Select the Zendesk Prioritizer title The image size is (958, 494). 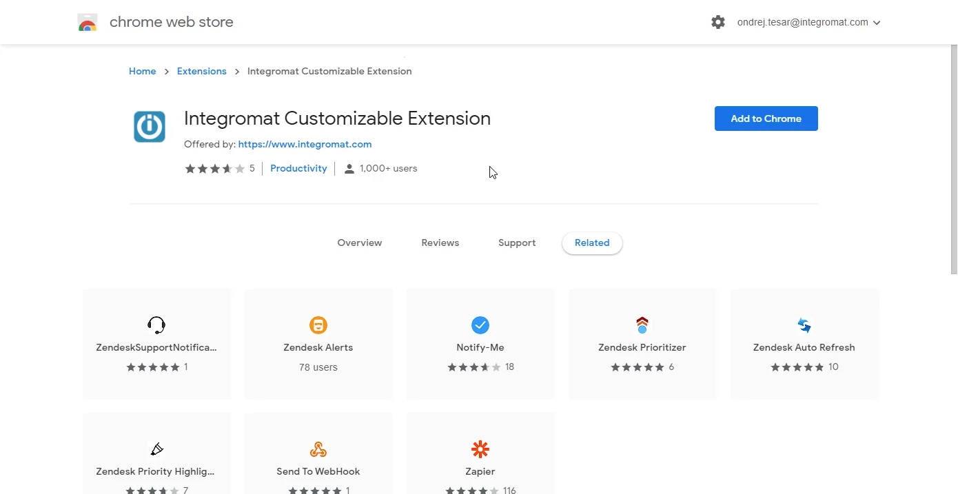coord(642,347)
